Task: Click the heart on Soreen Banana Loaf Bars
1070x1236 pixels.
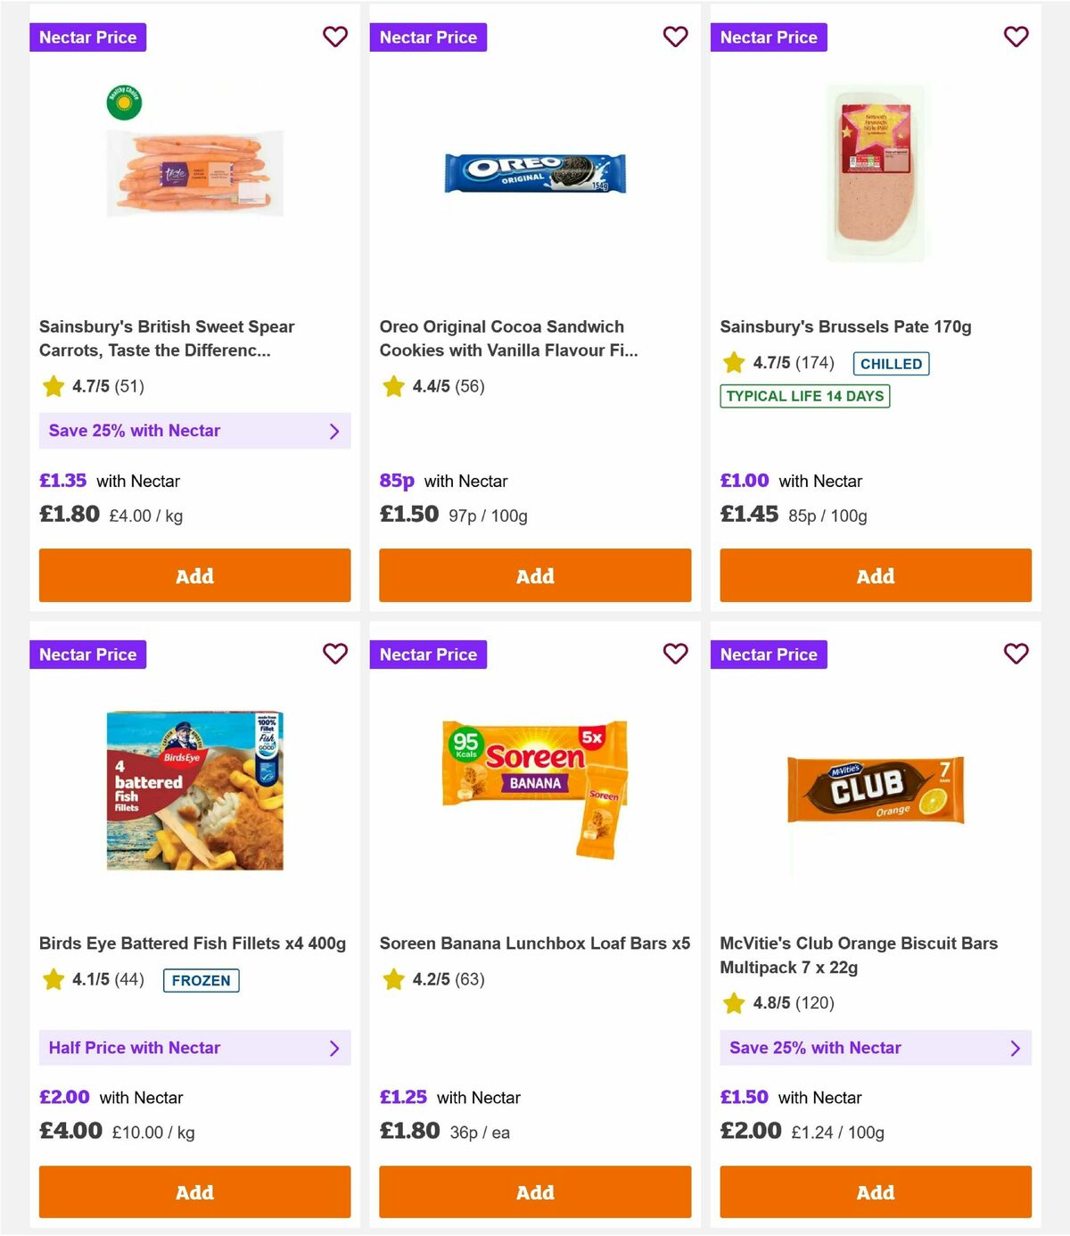Action: (x=675, y=654)
